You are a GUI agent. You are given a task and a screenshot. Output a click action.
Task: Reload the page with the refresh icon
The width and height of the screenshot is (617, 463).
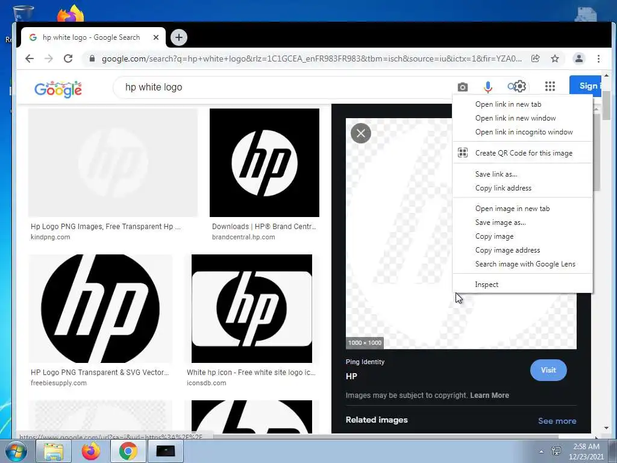click(68, 58)
